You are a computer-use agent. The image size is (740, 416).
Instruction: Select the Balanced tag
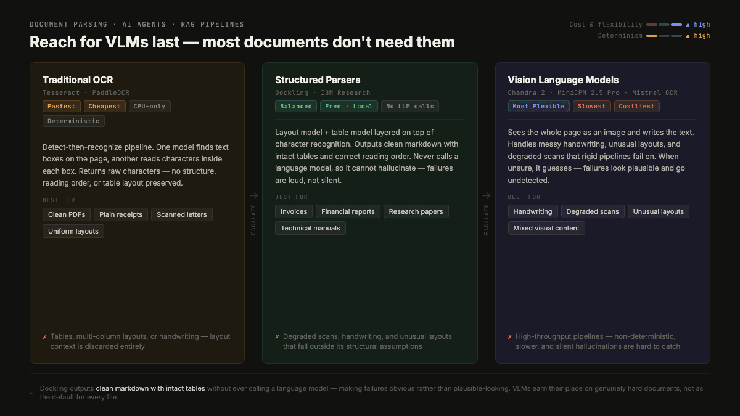[x=296, y=106]
